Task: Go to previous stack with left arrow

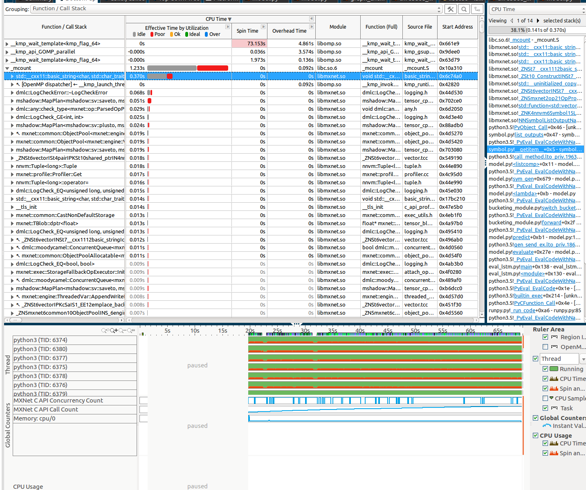Action: (x=512, y=20)
